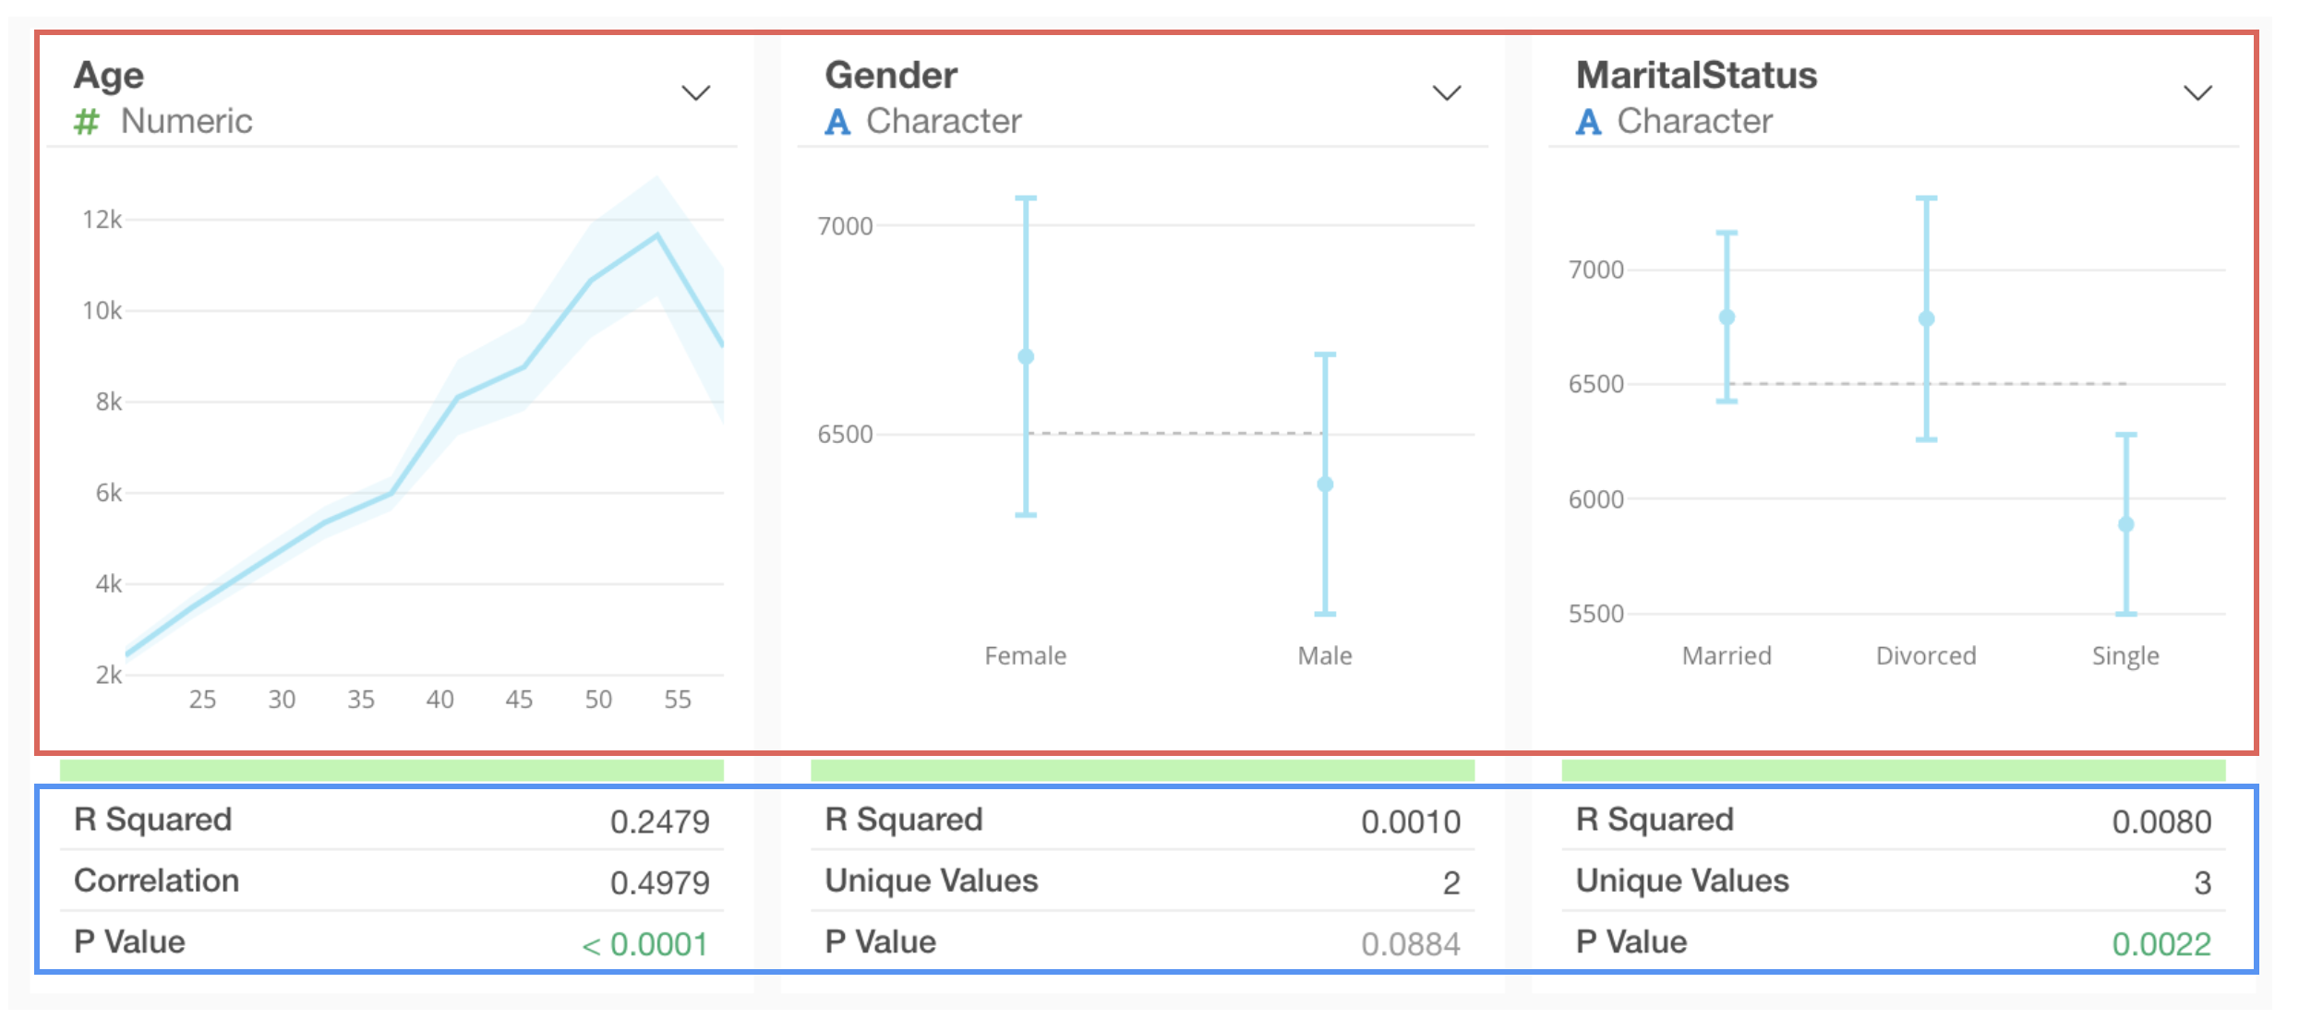Image resolution: width=2299 pixels, height=1019 pixels.
Task: Click the MaritalStatus P Value 0.0022
Action: pyautogui.click(x=2161, y=944)
